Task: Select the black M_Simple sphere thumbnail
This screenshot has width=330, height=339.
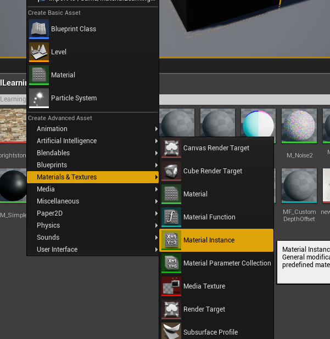Action: (x=13, y=186)
